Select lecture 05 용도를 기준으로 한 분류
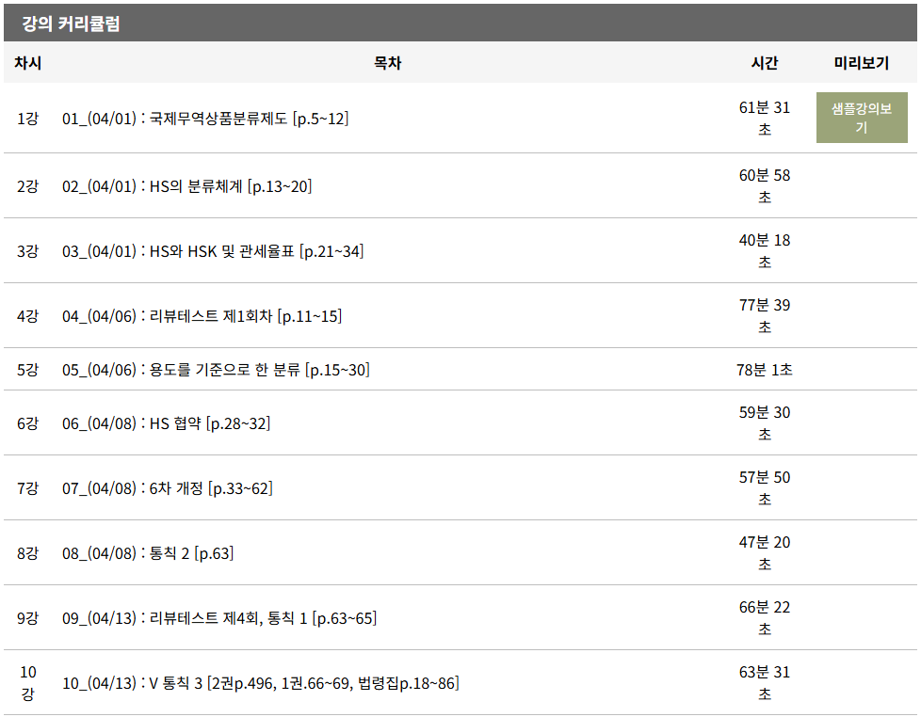 pos(216,370)
